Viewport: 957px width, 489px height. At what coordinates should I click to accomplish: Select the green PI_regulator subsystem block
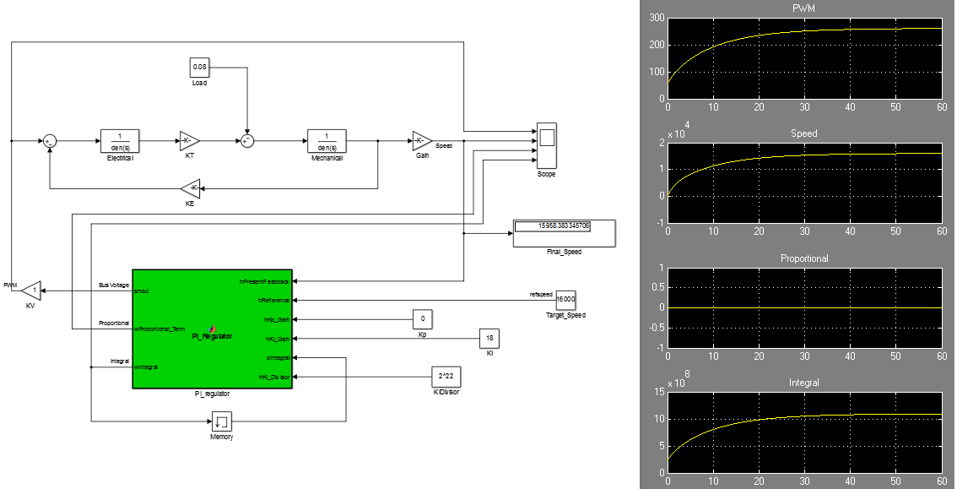(x=212, y=329)
